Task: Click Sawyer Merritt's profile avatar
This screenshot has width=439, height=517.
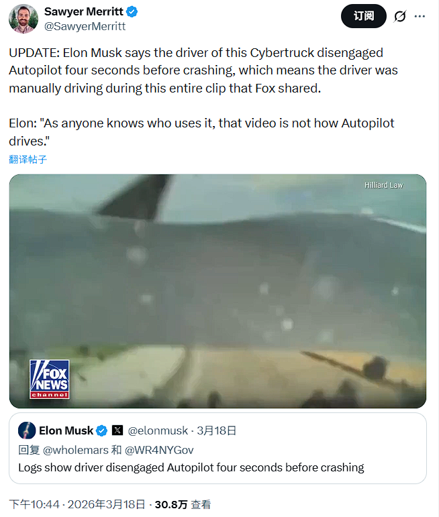Action: coord(23,19)
